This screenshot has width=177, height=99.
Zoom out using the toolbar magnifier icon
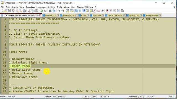63,11
